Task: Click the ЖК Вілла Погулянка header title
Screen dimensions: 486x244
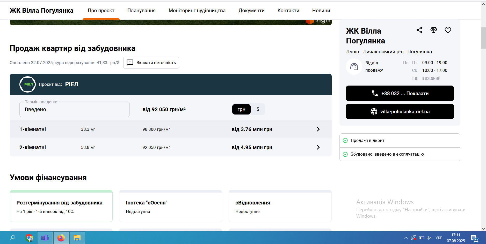Action: 41,11
